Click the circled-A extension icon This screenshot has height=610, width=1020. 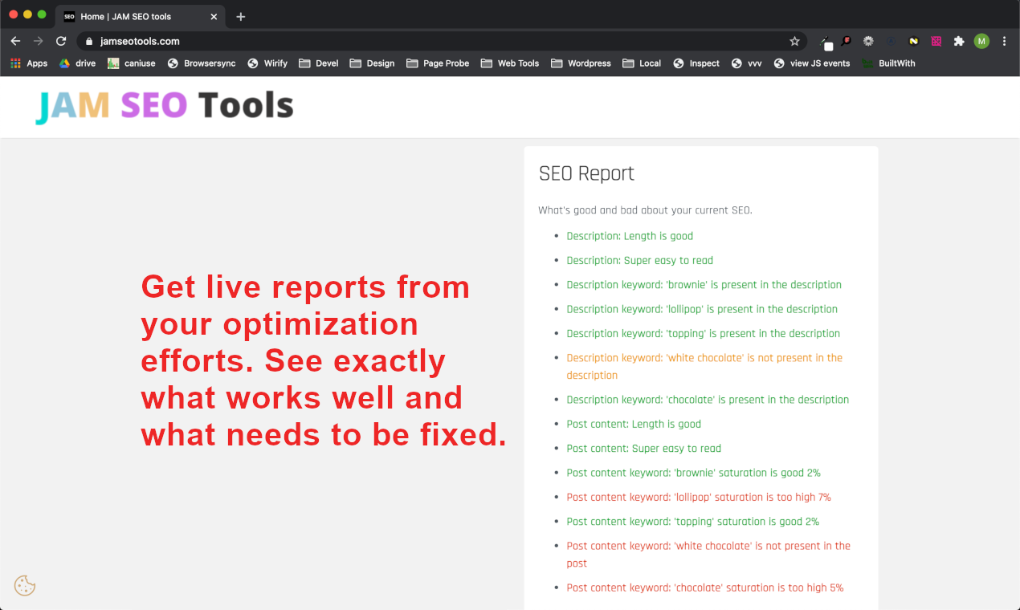click(891, 41)
